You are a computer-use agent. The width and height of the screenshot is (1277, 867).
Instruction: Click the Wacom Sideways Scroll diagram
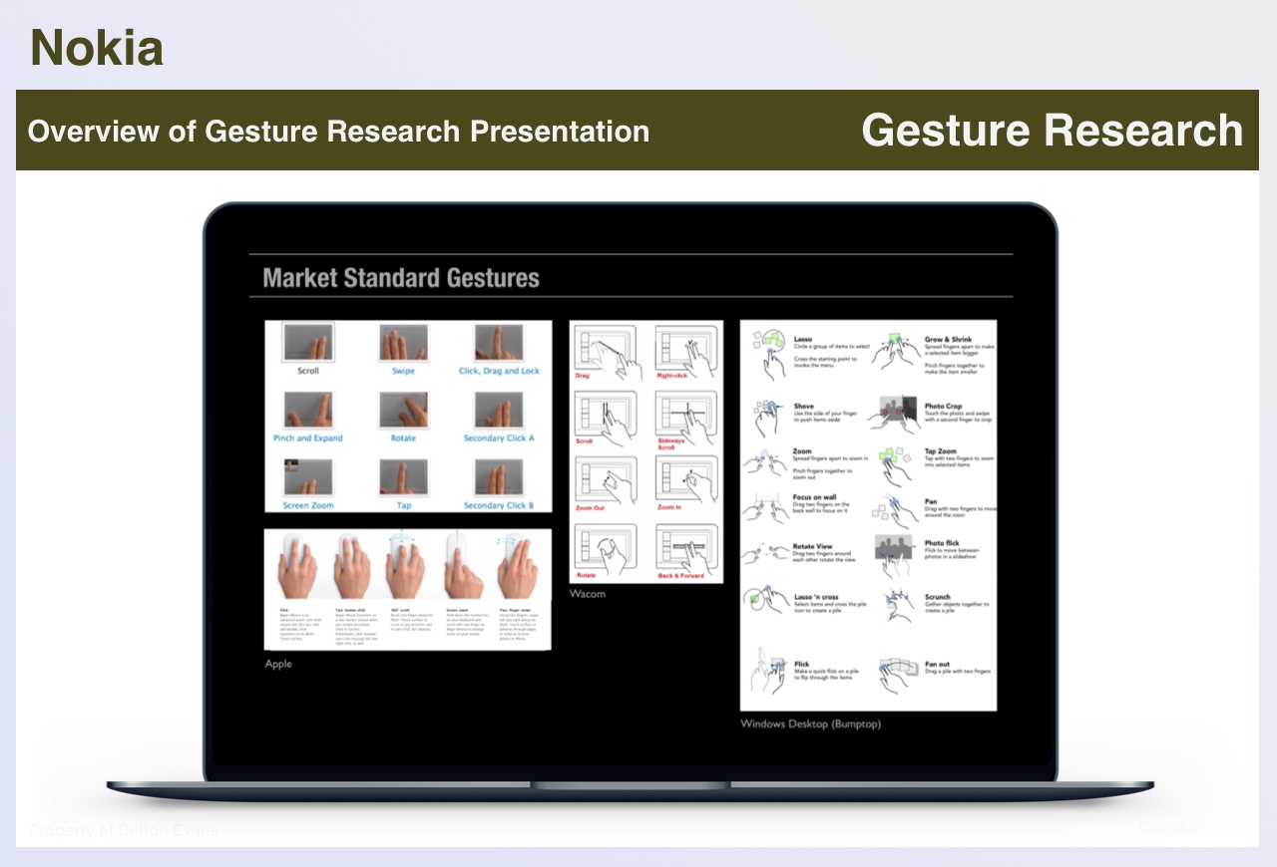pyautogui.click(x=684, y=414)
